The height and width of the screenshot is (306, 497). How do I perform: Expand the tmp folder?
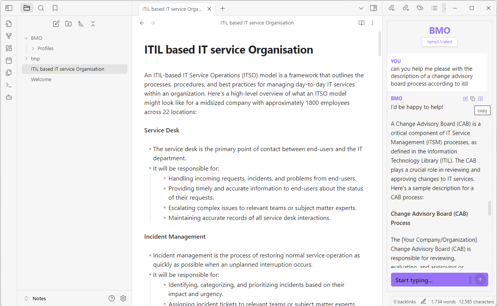pos(26,59)
